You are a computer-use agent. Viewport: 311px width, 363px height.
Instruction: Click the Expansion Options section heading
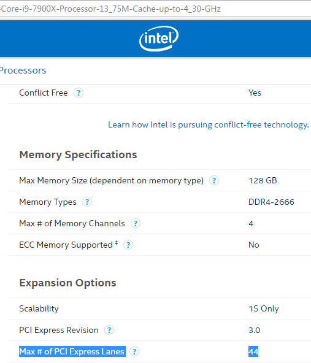67,283
